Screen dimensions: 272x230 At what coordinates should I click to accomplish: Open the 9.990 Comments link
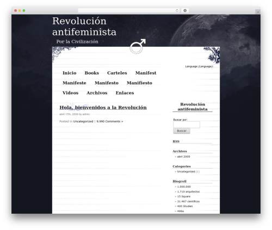[x=110, y=121]
